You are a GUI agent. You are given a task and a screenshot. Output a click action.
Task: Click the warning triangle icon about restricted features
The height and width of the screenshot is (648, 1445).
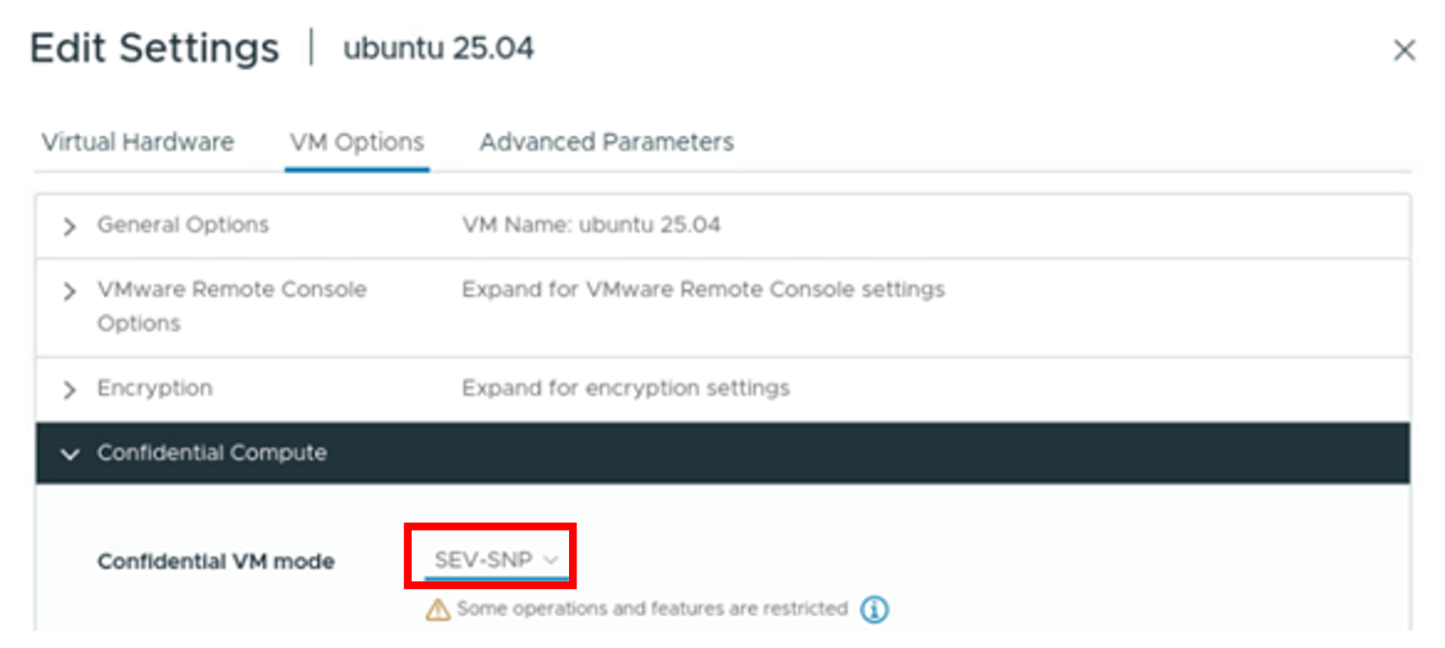click(x=438, y=609)
